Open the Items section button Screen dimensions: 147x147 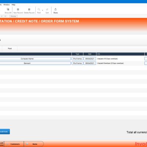pos(34,144)
